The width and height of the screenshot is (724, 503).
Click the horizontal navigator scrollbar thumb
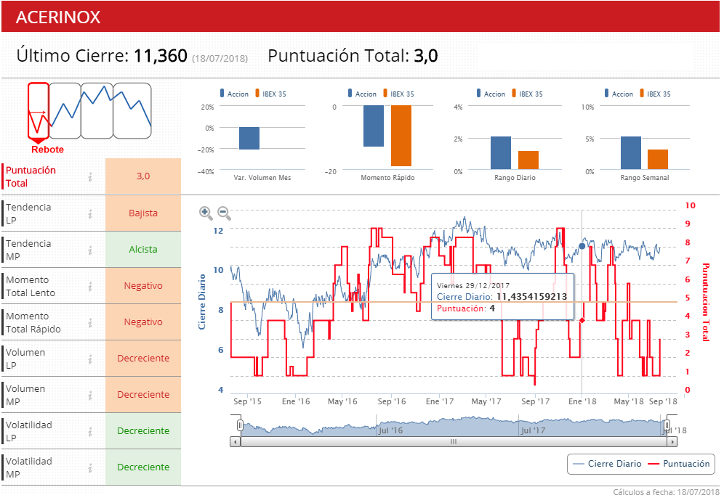click(x=454, y=442)
